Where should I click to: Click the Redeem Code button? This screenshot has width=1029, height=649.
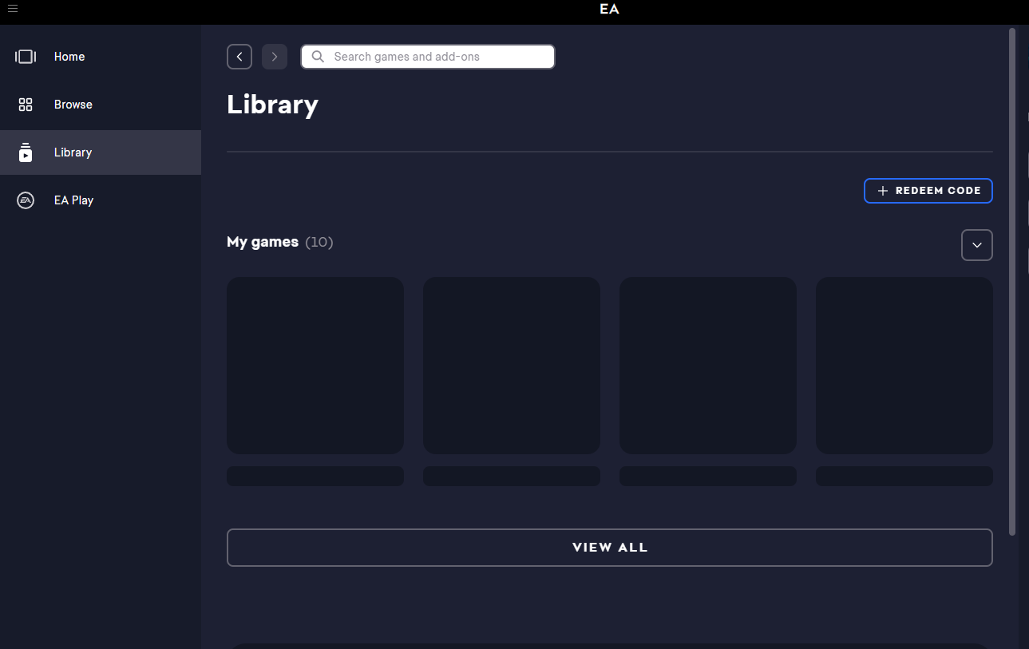coord(928,191)
